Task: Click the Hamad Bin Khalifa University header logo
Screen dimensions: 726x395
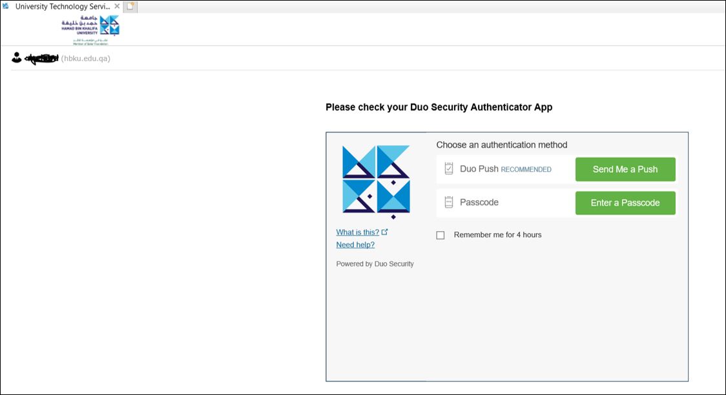Action: (90, 30)
